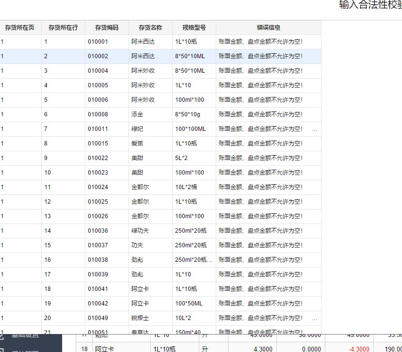Click the name 爱苗 in row 8
The image size is (402, 352).
coord(137,144)
